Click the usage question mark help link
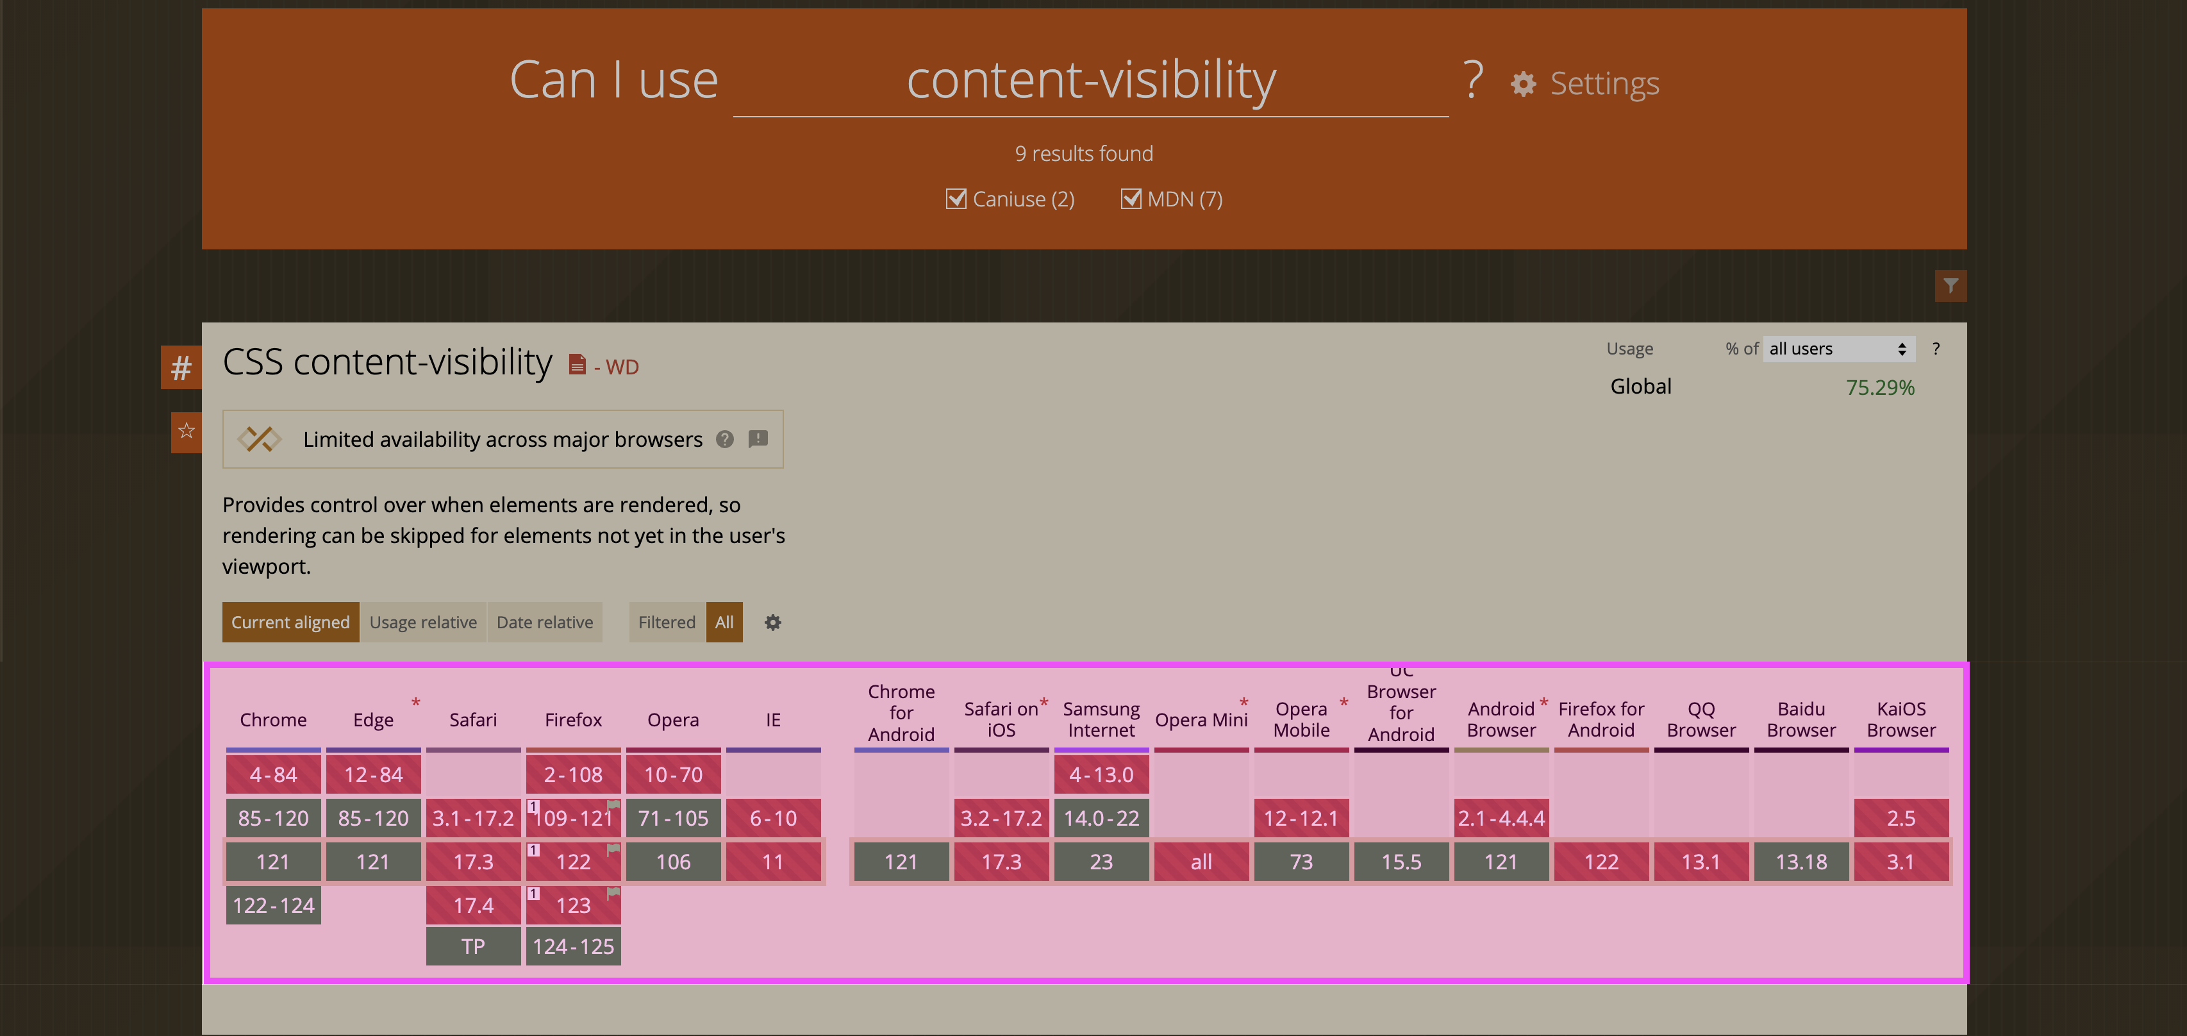Screen dimensions: 2187x1036 point(1936,349)
